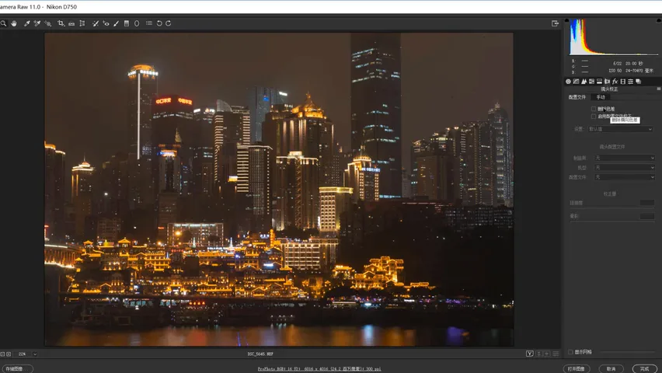Toggle before/after view Y button
This screenshot has width=662, height=373.
[x=529, y=354]
